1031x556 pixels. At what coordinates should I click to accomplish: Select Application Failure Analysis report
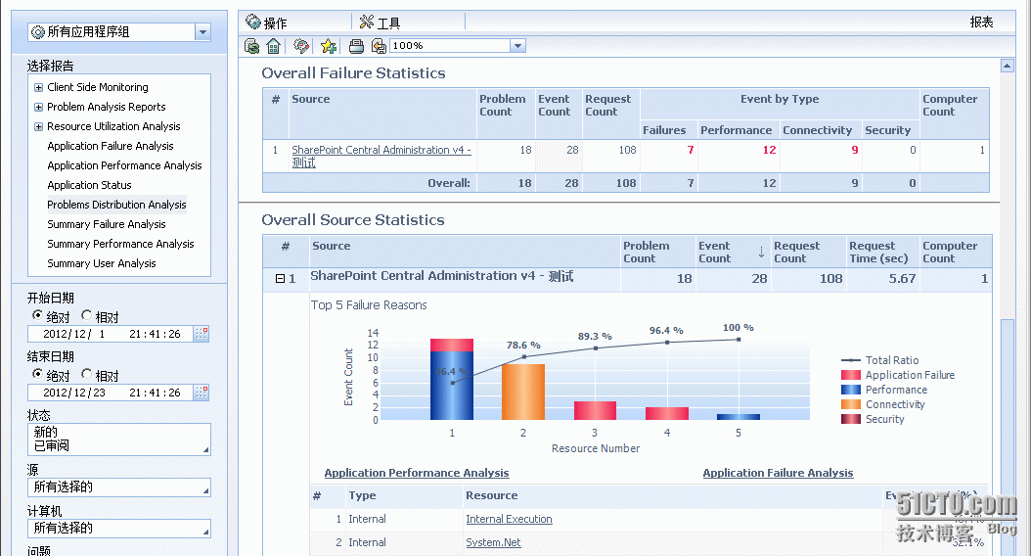(111, 146)
